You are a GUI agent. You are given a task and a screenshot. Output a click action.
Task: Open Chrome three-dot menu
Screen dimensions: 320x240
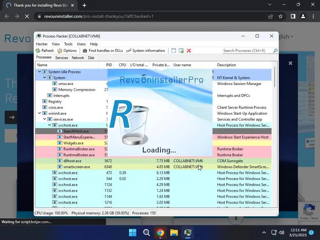tap(313, 16)
